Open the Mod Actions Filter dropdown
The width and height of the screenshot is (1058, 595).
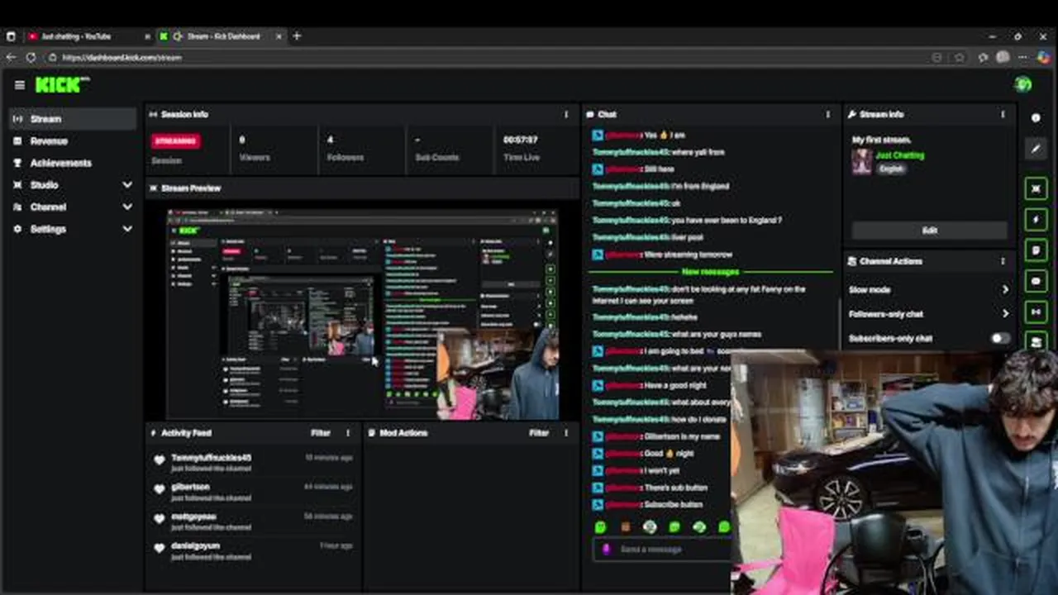[x=539, y=433]
